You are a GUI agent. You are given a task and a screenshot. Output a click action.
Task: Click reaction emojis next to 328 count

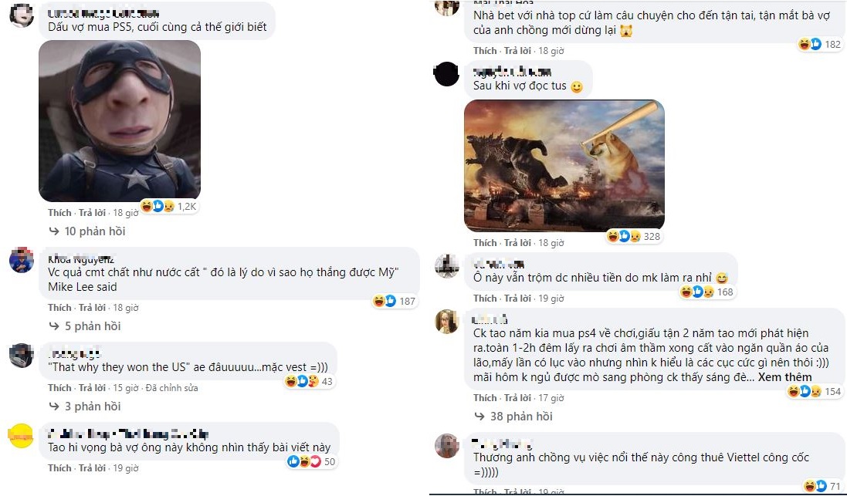624,236
